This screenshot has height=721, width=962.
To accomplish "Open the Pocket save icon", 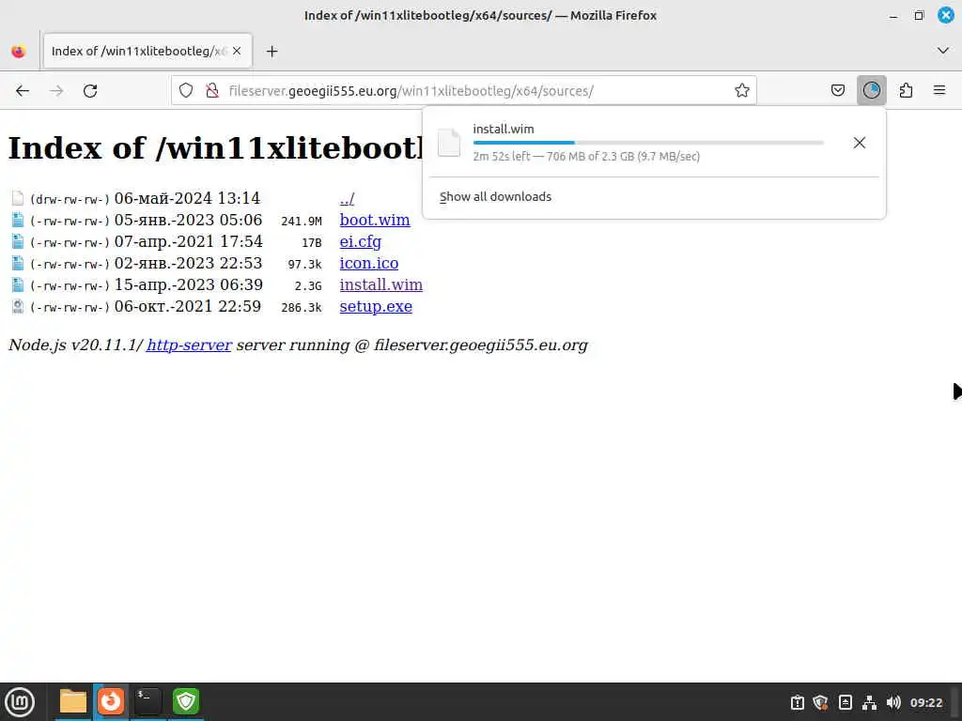I will pyautogui.click(x=837, y=91).
